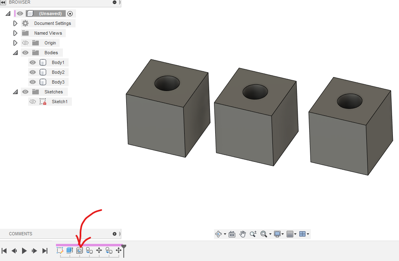399x261 pixels.
Task: Click a Move feature icon in the timeline
Action: (99, 251)
